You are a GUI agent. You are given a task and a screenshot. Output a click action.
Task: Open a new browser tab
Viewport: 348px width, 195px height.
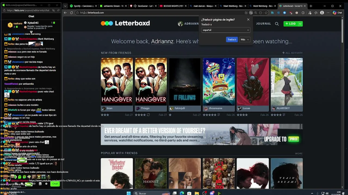click(311, 6)
